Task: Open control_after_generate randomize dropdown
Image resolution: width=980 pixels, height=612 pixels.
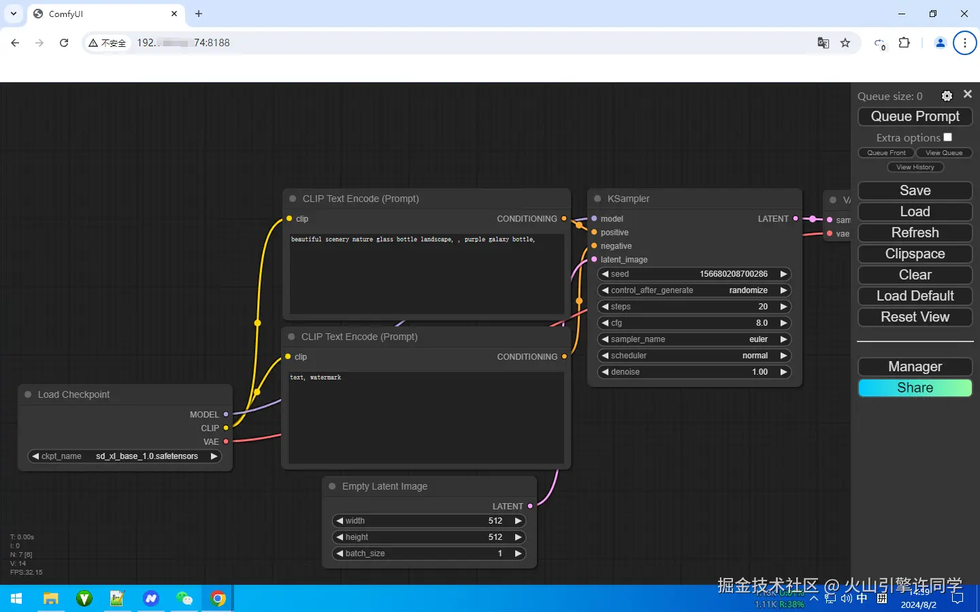Action: (x=694, y=290)
